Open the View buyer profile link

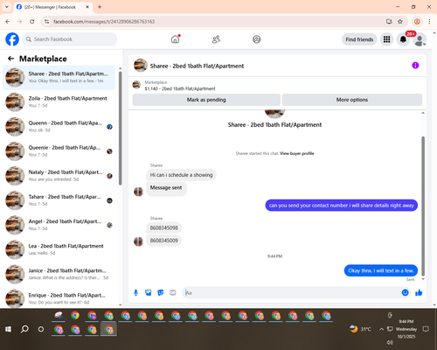[x=297, y=153]
